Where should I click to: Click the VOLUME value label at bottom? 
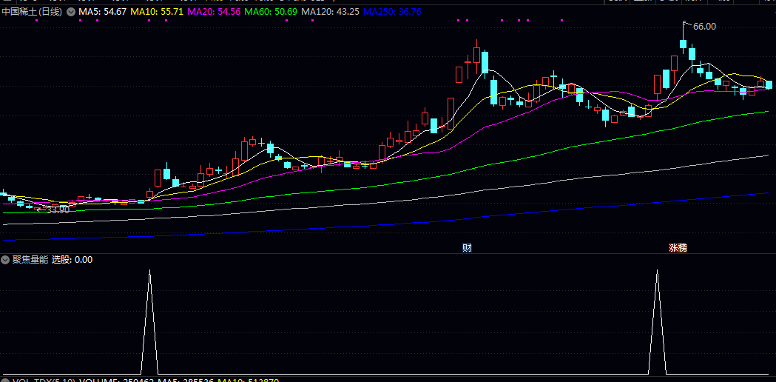[x=117, y=380]
